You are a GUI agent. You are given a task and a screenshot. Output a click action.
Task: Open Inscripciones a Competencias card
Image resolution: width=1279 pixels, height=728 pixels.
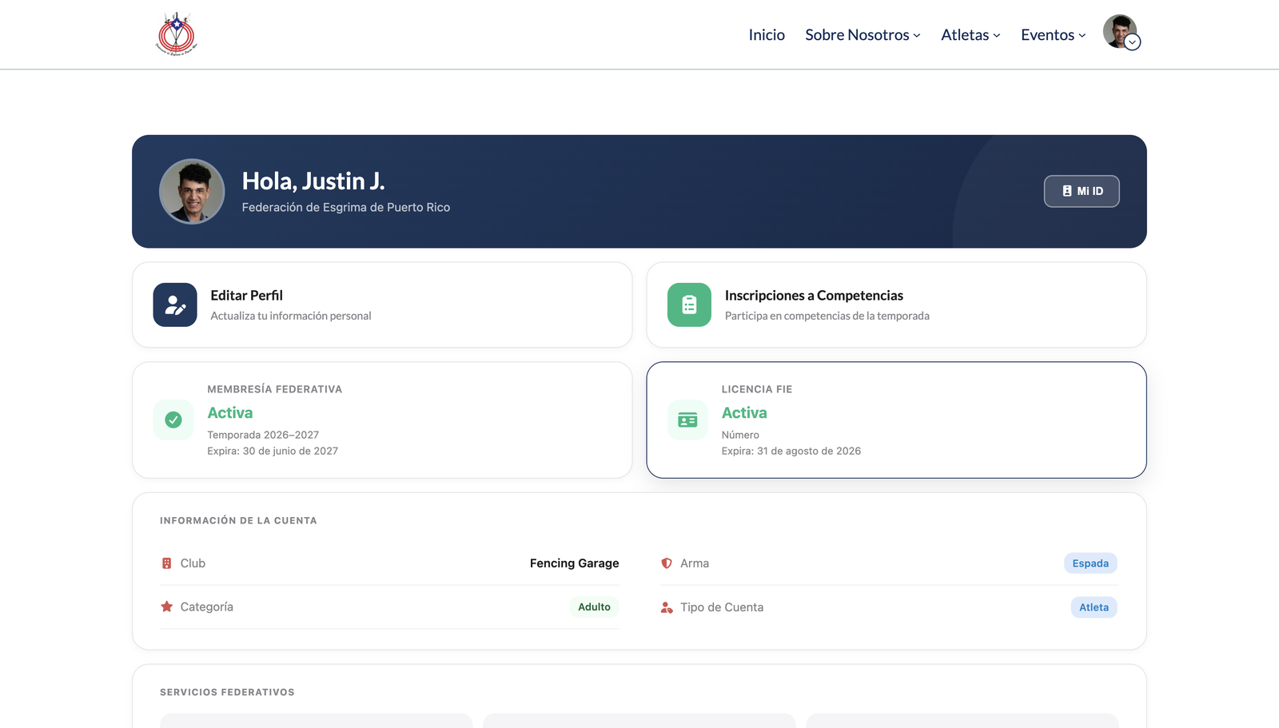pos(896,304)
